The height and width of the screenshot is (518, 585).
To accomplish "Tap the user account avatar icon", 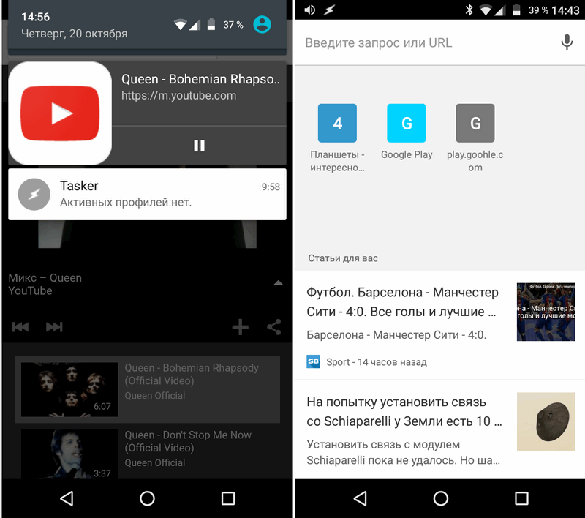I will (x=262, y=25).
